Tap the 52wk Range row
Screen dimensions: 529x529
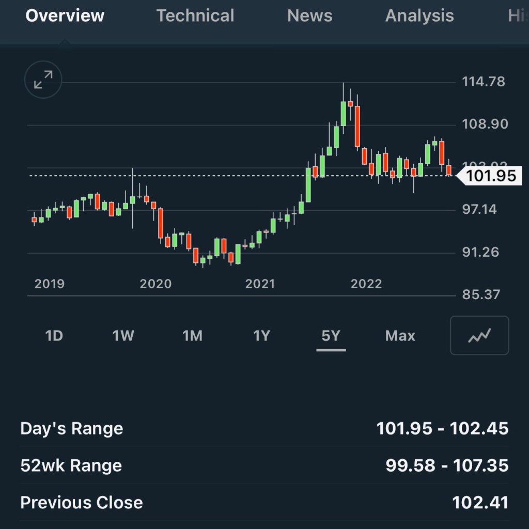click(x=264, y=465)
